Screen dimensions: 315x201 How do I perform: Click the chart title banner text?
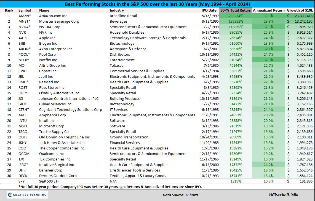[157, 4]
